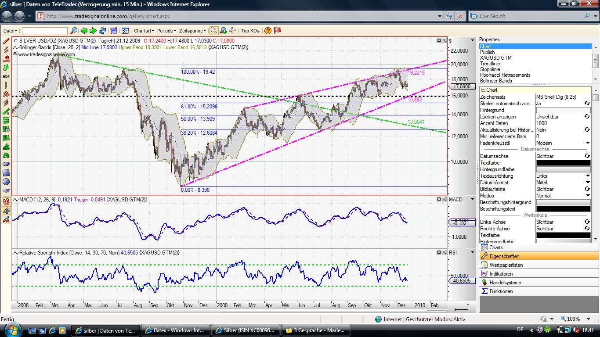The height and width of the screenshot is (337, 600).
Task: Open the Chartart dropdown
Action: tap(144, 31)
